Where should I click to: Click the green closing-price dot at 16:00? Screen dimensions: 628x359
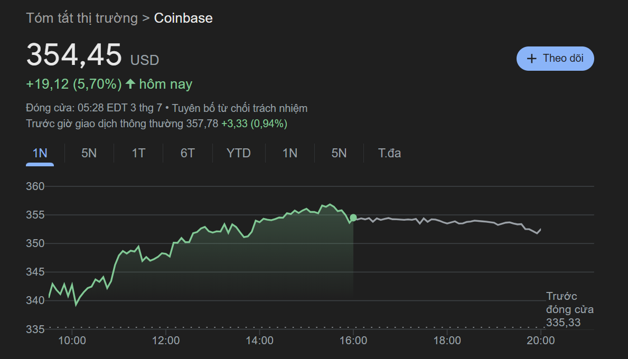point(353,218)
